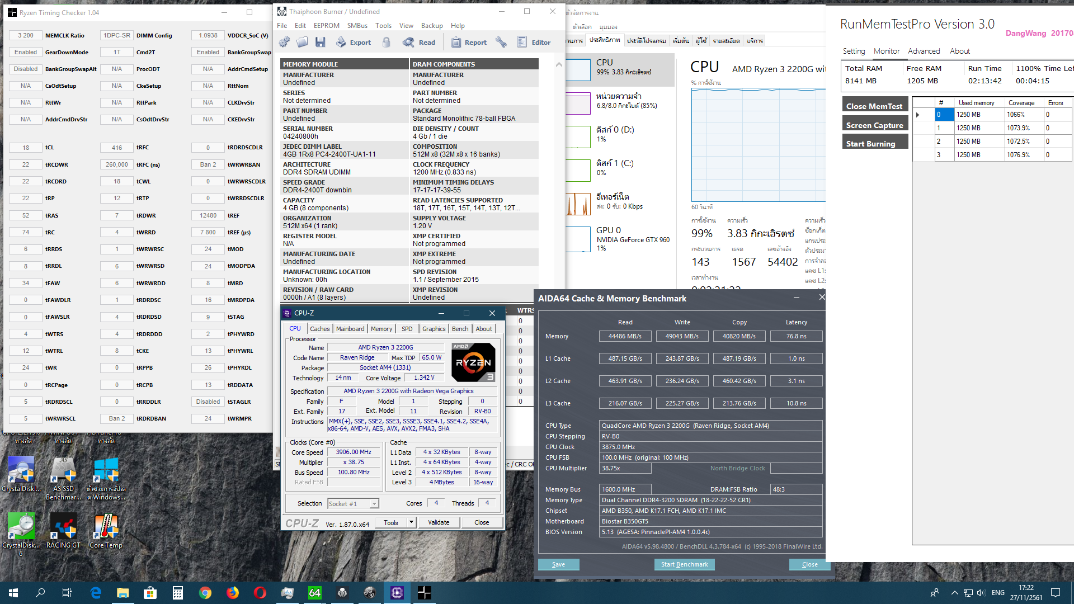The width and height of the screenshot is (1074, 604).
Task: Open CrystalDiskMark 6 desktop shortcut
Action: pos(21,534)
